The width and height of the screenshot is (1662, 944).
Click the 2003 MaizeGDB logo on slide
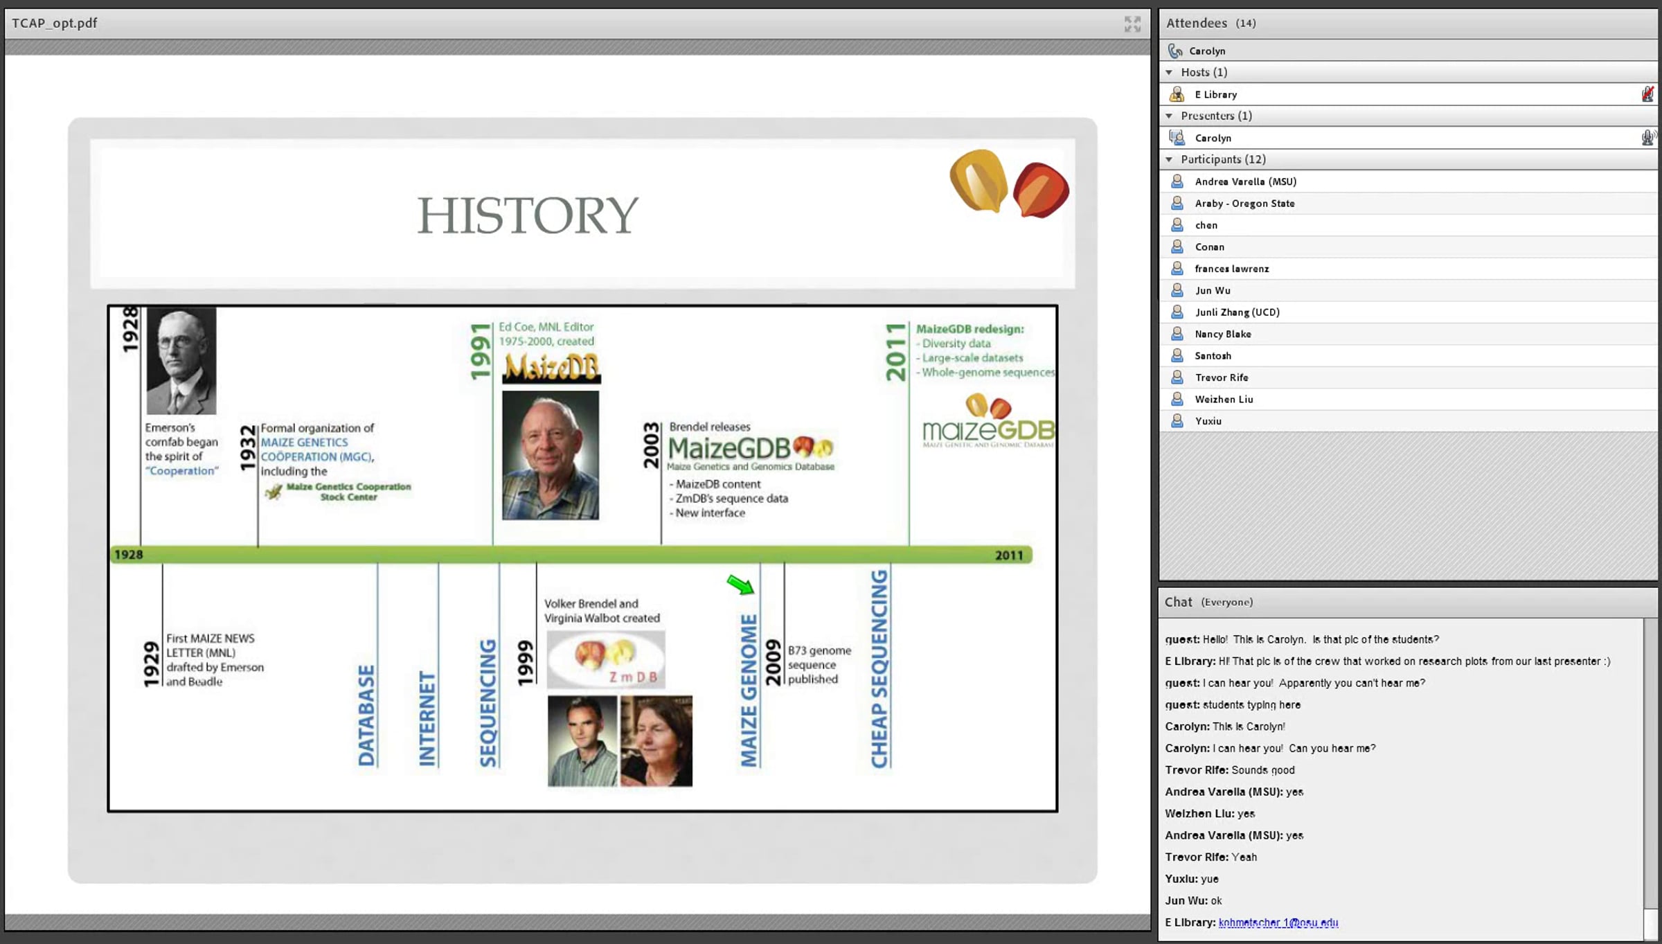click(x=751, y=452)
